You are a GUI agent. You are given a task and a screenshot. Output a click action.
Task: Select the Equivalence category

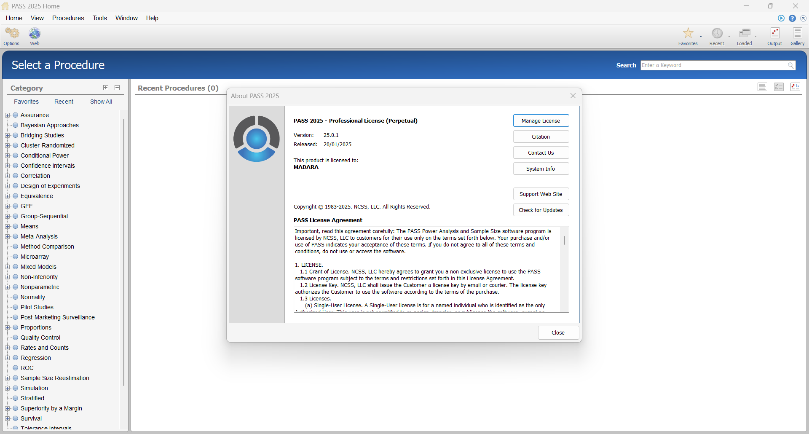[37, 196]
